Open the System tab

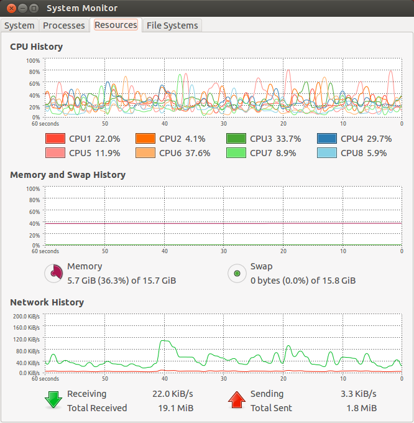tap(19, 26)
